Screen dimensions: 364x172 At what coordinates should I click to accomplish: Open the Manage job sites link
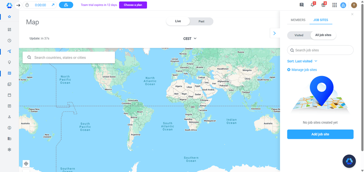point(302,70)
